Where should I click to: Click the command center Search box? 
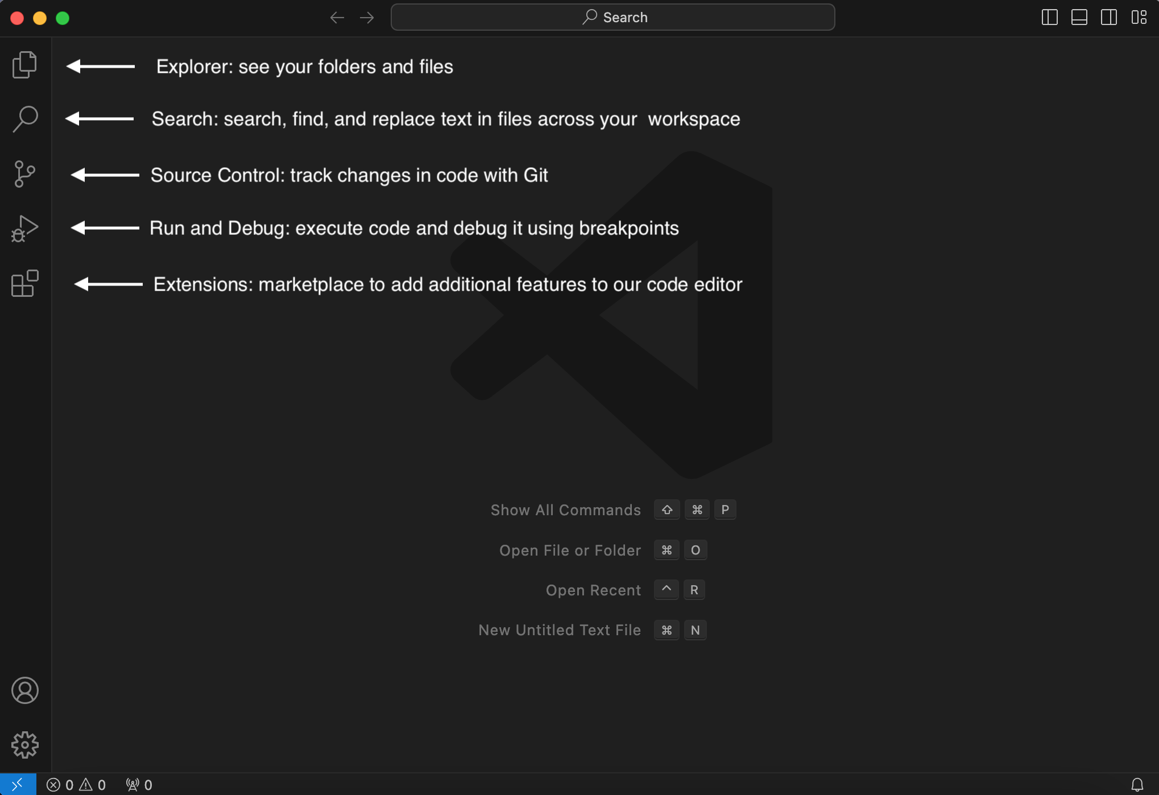[x=612, y=18]
